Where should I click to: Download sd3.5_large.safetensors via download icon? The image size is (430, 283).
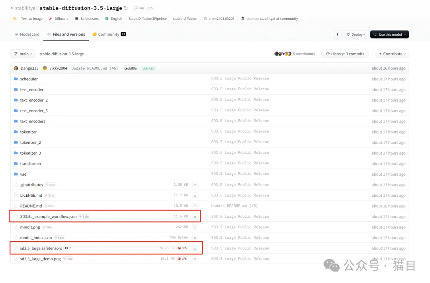pos(195,248)
